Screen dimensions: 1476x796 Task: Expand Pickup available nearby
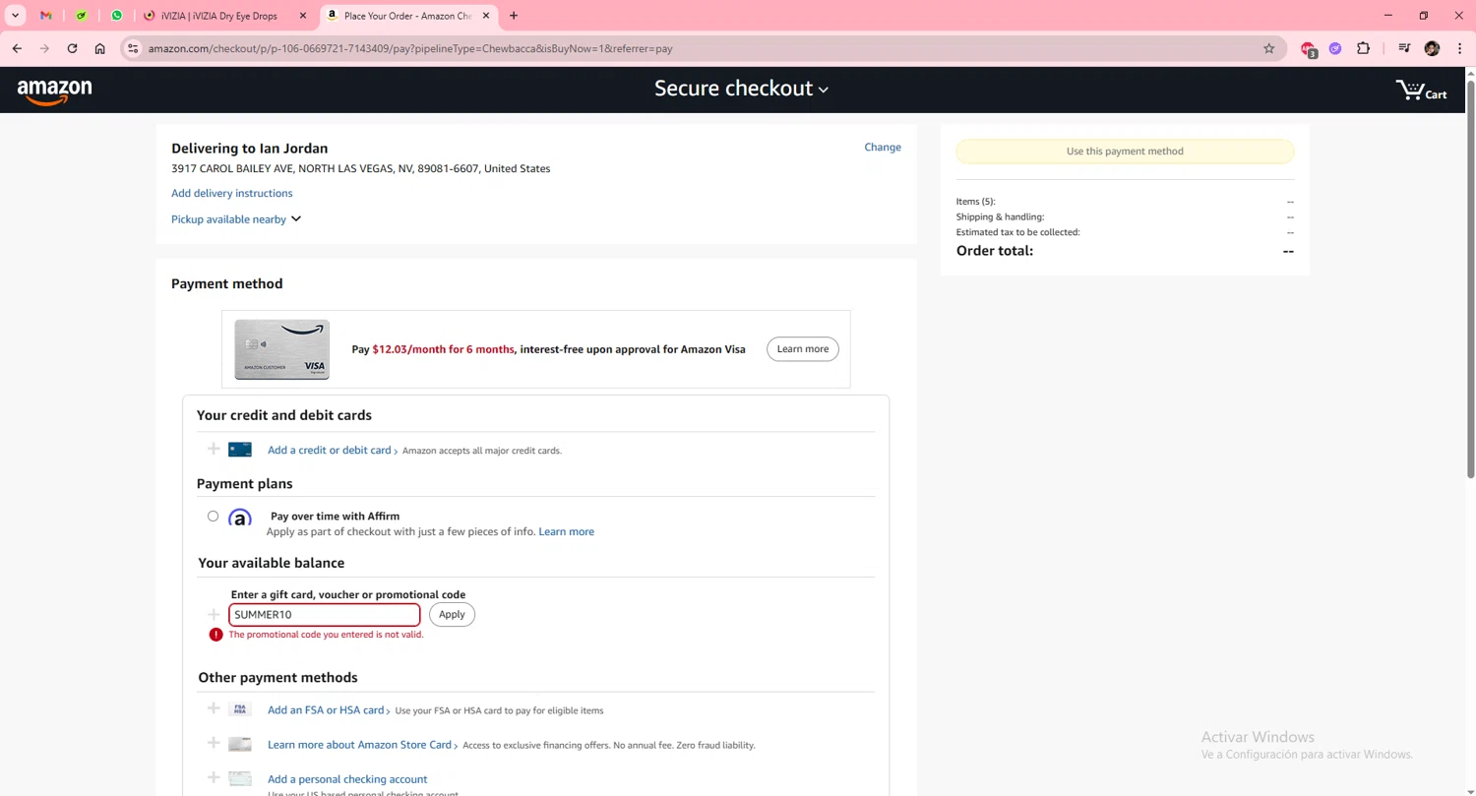tap(236, 218)
